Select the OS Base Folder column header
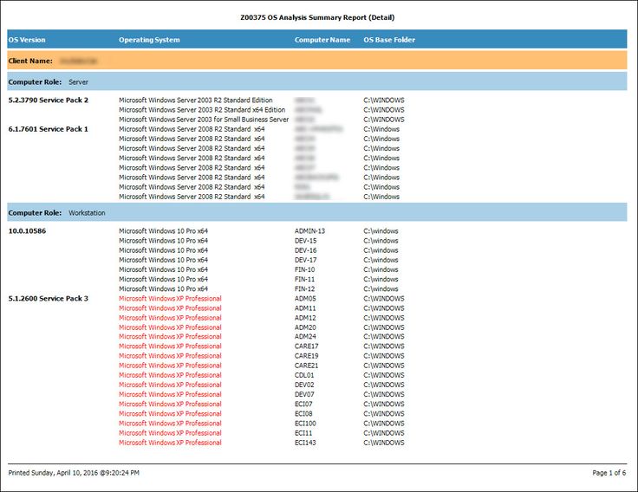638x492 pixels. point(389,40)
